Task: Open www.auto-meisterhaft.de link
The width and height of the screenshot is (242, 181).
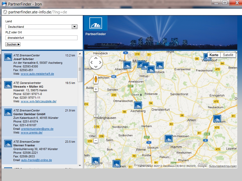Action: click(x=37, y=74)
